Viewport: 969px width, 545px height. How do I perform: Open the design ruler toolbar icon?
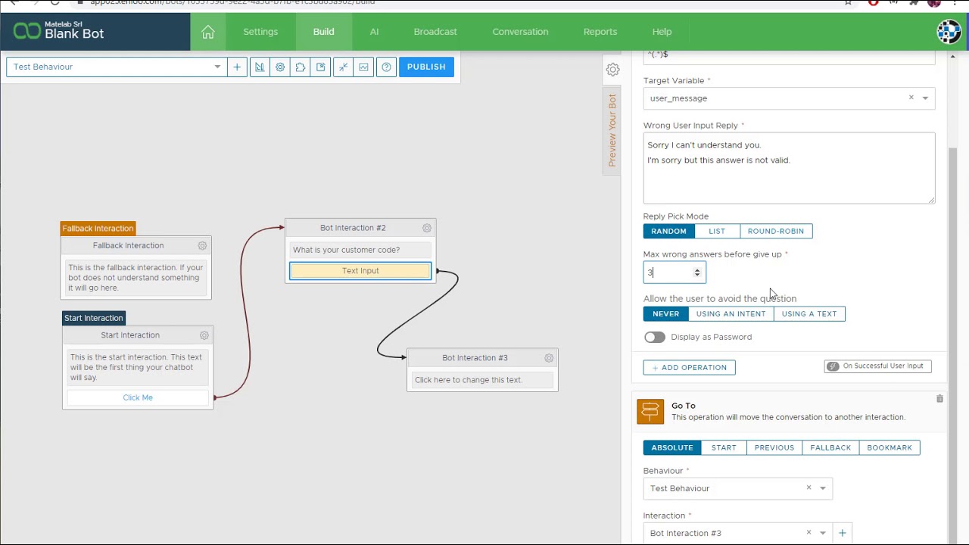(260, 67)
